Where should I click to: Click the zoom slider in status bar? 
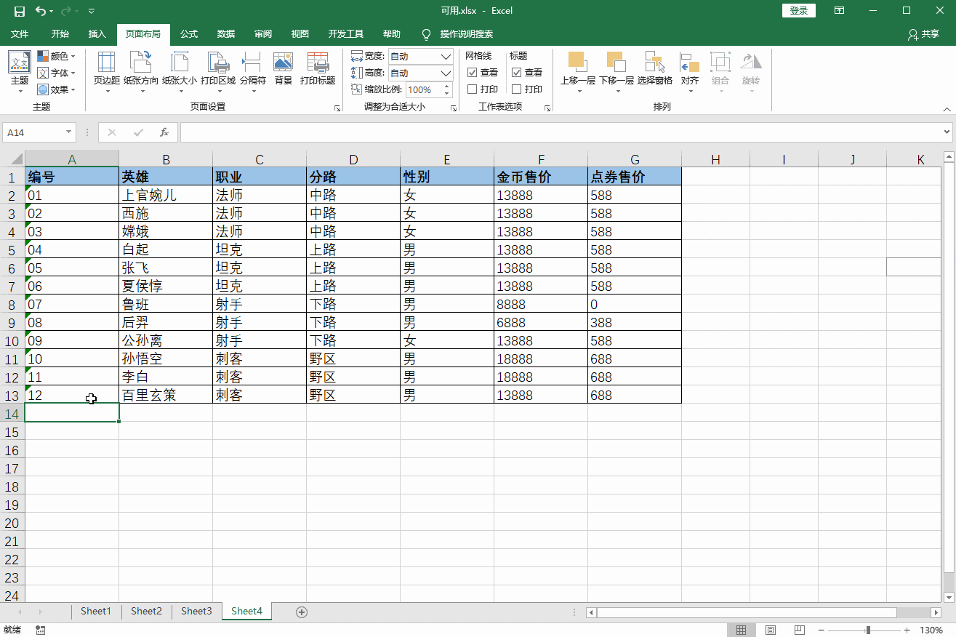coord(868,630)
